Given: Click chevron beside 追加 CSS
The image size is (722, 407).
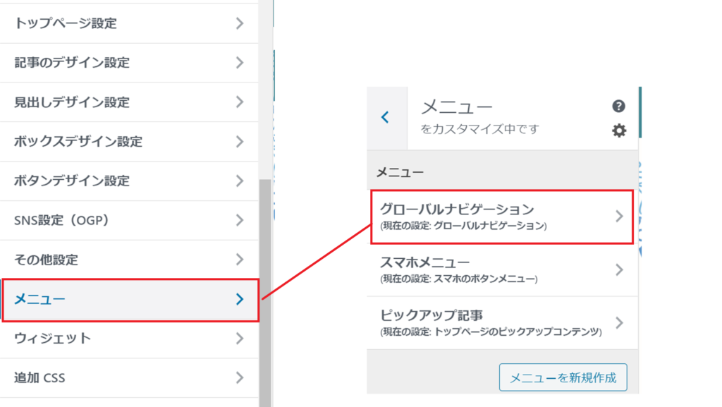Looking at the screenshot, I should 240,378.
